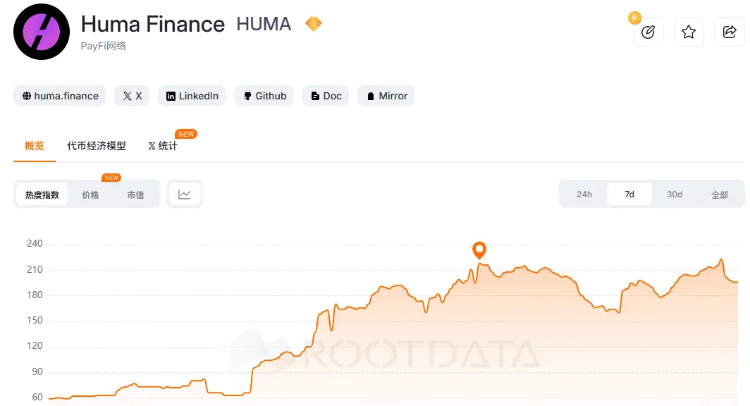
Task: Open the Mirror blog link
Action: [x=386, y=96]
